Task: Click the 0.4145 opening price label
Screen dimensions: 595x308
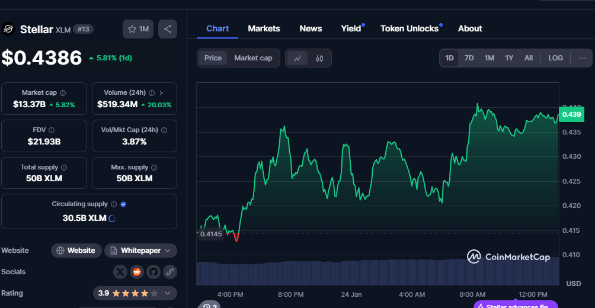Action: click(211, 233)
